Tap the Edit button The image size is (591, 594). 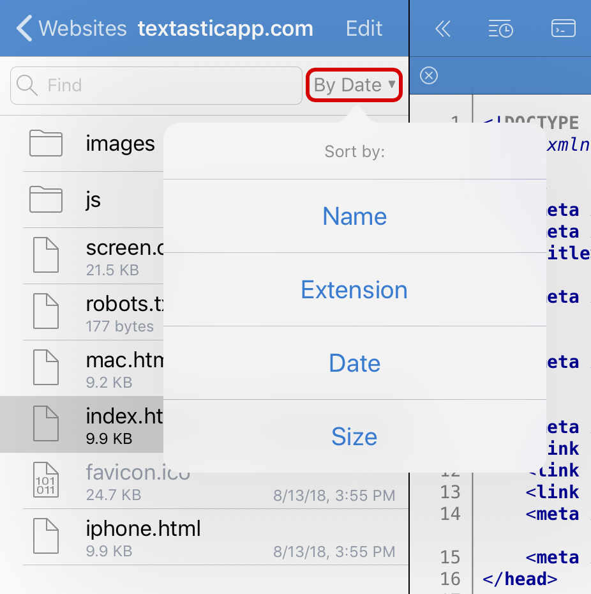pyautogui.click(x=364, y=28)
